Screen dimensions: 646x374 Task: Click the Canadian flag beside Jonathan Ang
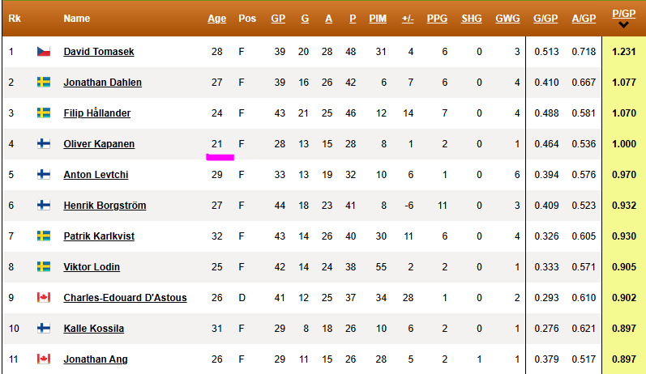coord(44,359)
